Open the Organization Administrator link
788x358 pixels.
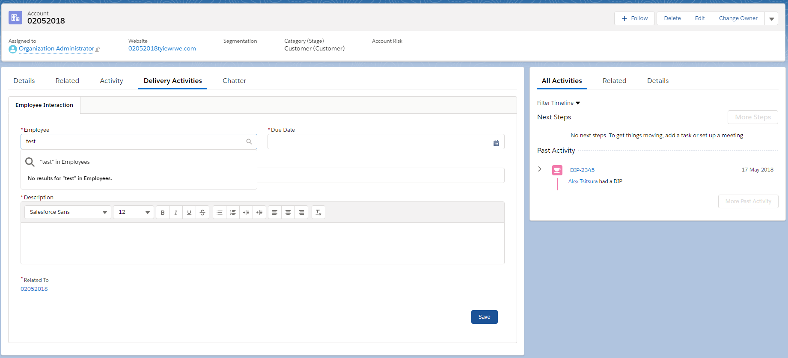click(x=56, y=49)
